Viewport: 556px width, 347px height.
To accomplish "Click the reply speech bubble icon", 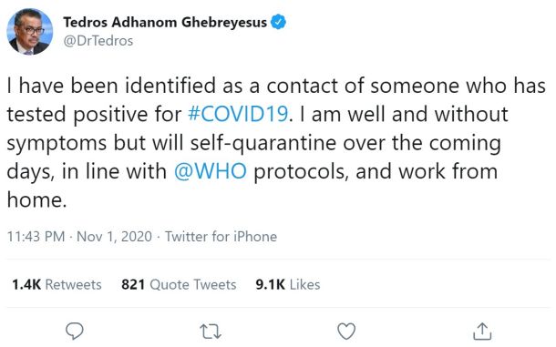I will 75,331.
